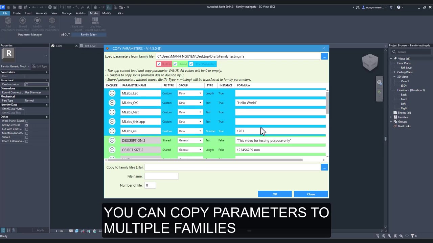Viewport: 433px width, 243px height.
Task: Toggle Can host rebar checkbox
Action: 26,84
